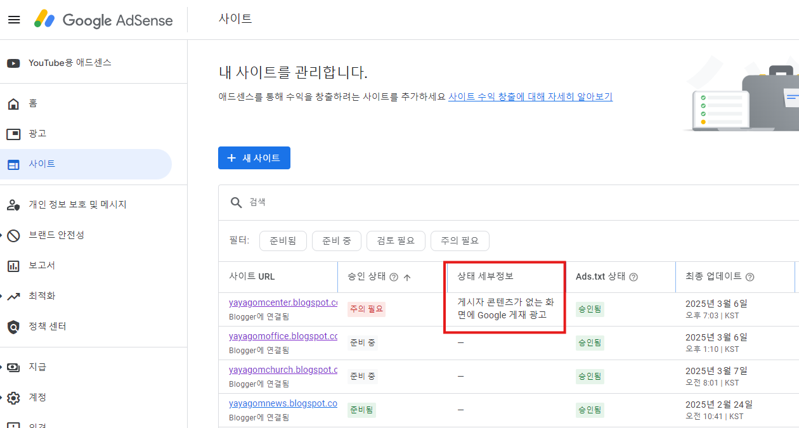The height and width of the screenshot is (428, 799).
Task: Open yayagomcenter.blogspot site link
Action: pyautogui.click(x=283, y=302)
